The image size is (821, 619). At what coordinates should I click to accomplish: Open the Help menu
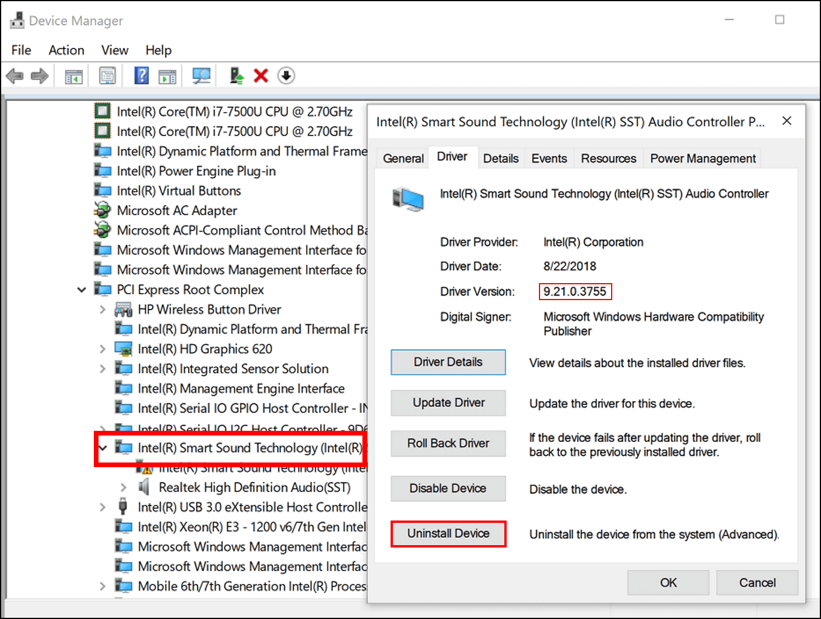[158, 50]
